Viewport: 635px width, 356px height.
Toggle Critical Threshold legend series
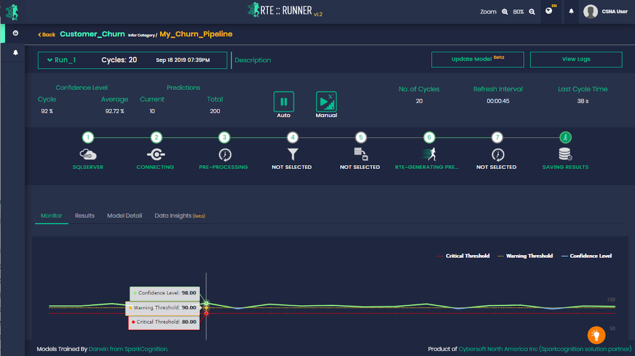click(x=464, y=256)
